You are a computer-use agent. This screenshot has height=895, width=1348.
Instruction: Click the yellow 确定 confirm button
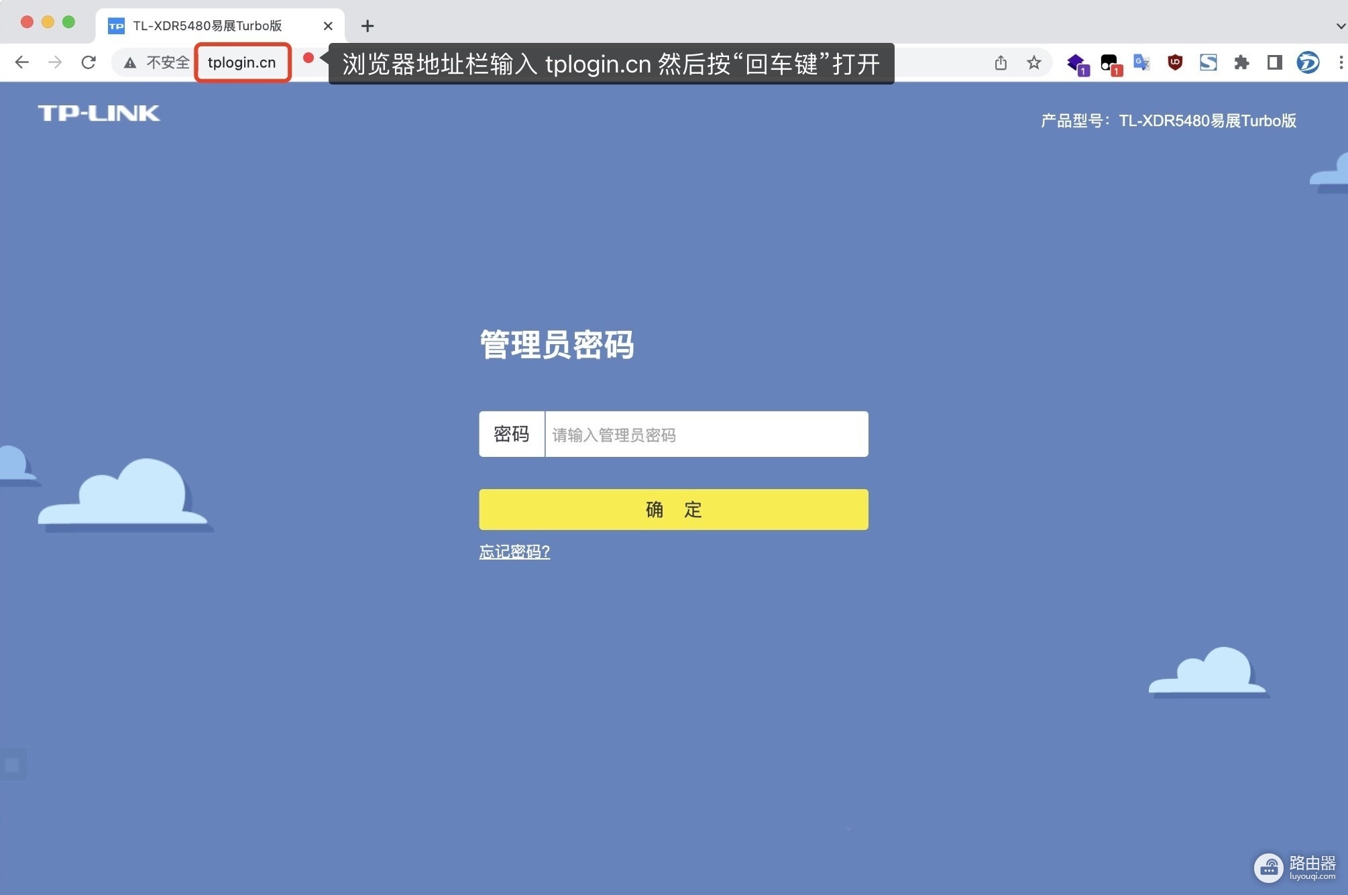673,509
